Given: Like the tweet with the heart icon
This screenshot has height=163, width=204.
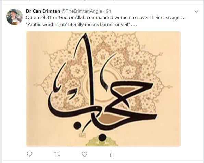Looking at the screenshot, I should (x=85, y=154).
